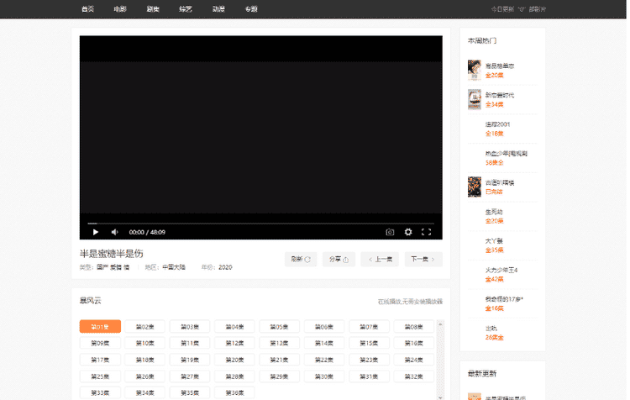Open player settings gear icon
The width and height of the screenshot is (630, 400).
[x=408, y=232]
